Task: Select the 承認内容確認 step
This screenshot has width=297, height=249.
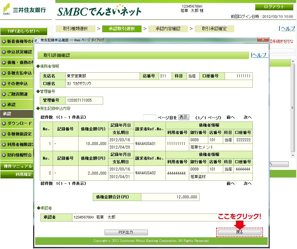Action: [x=168, y=29]
